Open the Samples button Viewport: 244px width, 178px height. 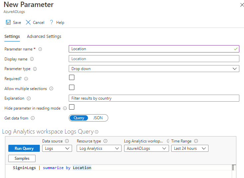(22, 158)
